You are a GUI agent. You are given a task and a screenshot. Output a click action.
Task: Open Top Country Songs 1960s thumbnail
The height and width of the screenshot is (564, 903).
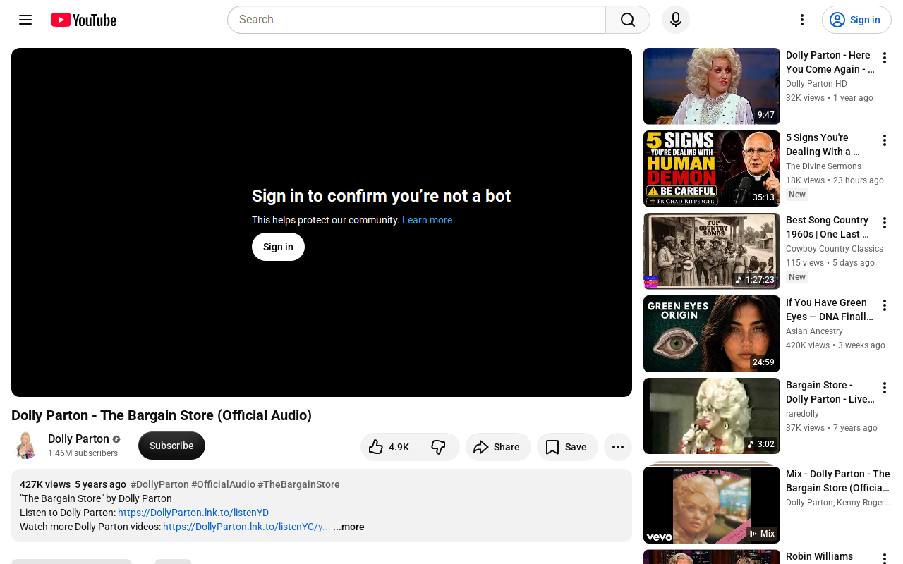[x=712, y=251]
